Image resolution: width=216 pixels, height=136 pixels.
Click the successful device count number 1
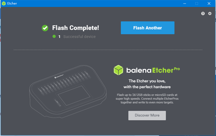click(59, 37)
